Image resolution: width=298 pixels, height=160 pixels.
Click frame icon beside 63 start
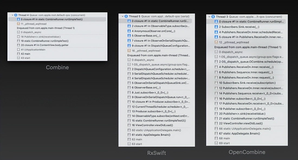click(x=129, y=144)
